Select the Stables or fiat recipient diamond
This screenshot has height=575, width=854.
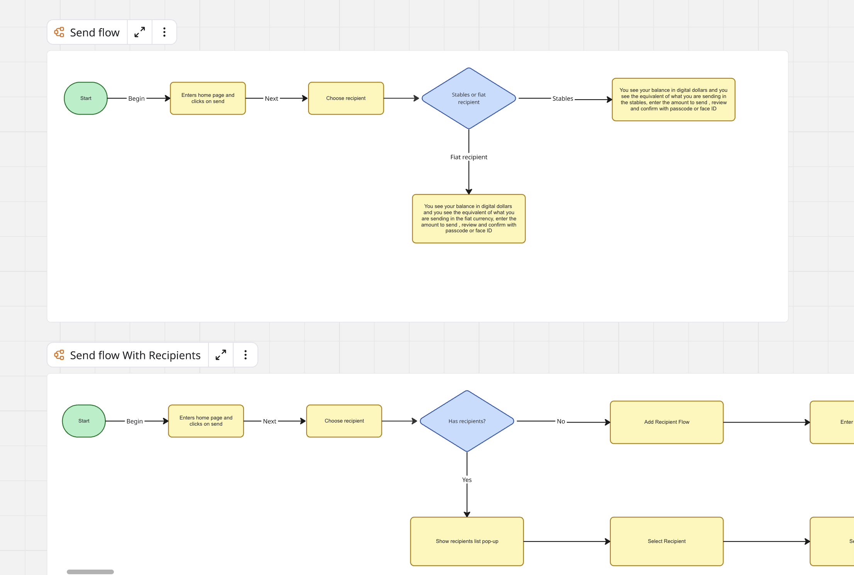(x=469, y=98)
